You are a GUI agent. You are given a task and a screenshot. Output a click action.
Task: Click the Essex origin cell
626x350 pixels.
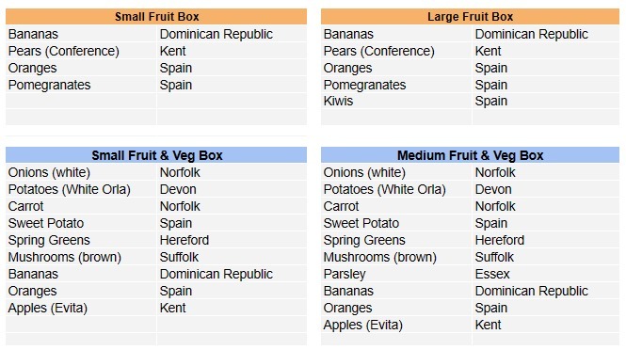tap(546, 274)
